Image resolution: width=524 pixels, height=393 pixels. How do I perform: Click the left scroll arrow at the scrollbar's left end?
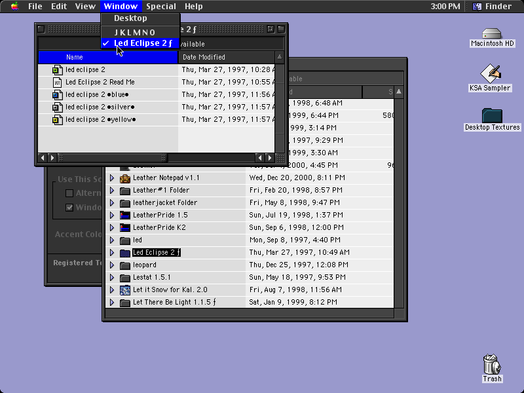point(43,158)
